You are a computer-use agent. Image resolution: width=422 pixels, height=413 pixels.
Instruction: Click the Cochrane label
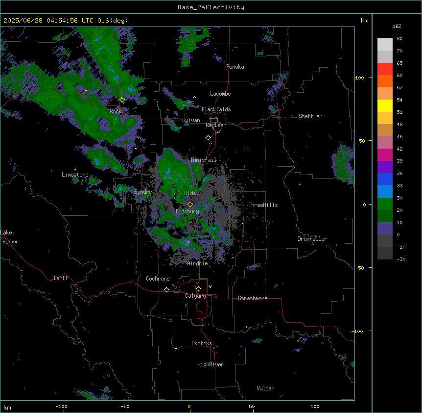pyautogui.click(x=158, y=279)
